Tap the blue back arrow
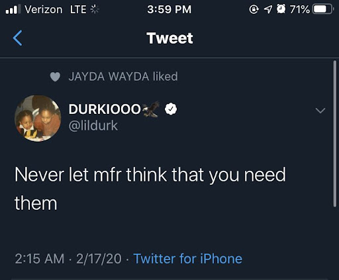Viewport: 339px width, 280px height. (x=17, y=38)
